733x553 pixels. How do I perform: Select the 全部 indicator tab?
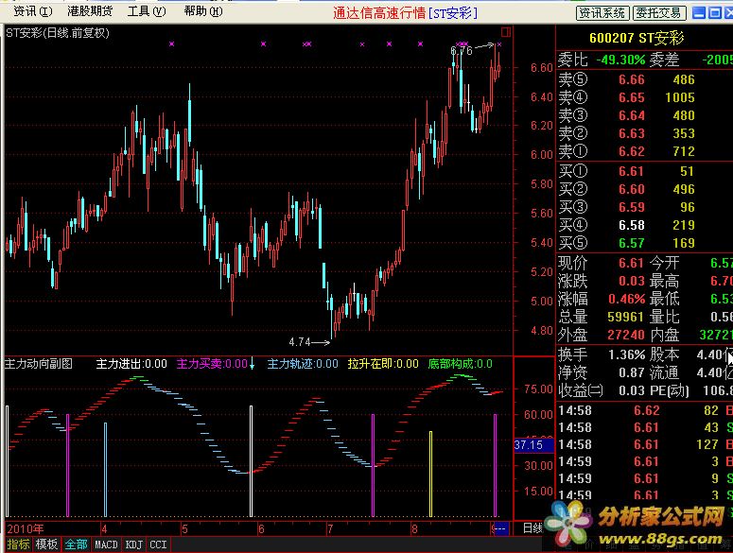[77, 544]
